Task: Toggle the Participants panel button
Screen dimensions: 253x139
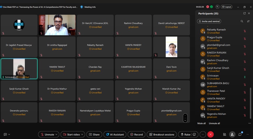Action: click(232, 135)
